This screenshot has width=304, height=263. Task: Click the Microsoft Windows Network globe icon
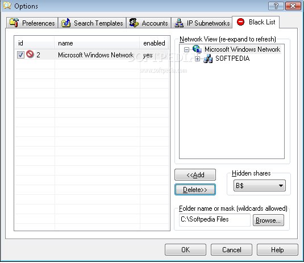click(x=197, y=49)
